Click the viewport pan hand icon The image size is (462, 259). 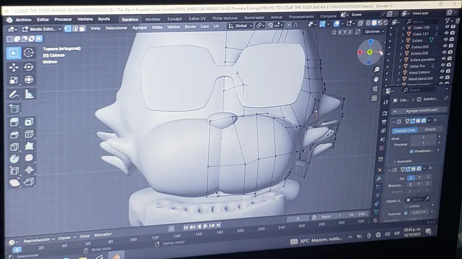pos(376,79)
